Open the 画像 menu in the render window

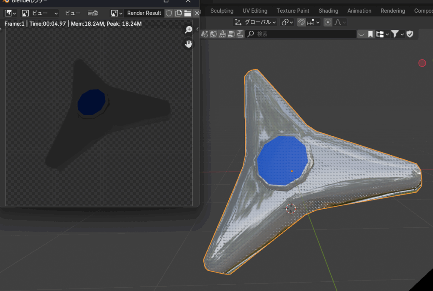pos(93,13)
